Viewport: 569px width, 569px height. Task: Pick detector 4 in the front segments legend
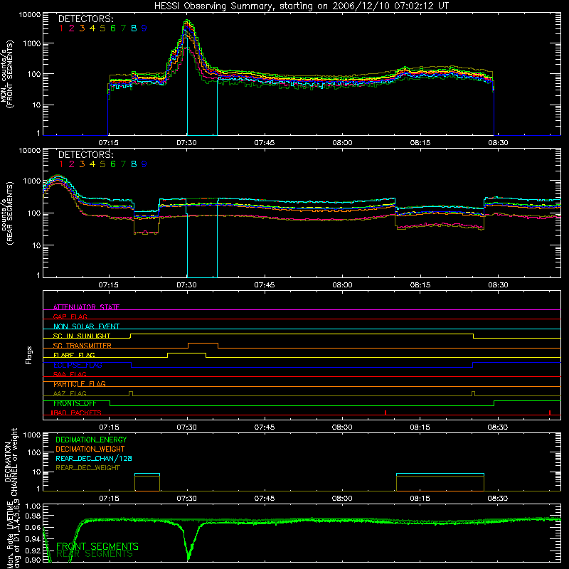[x=92, y=28]
